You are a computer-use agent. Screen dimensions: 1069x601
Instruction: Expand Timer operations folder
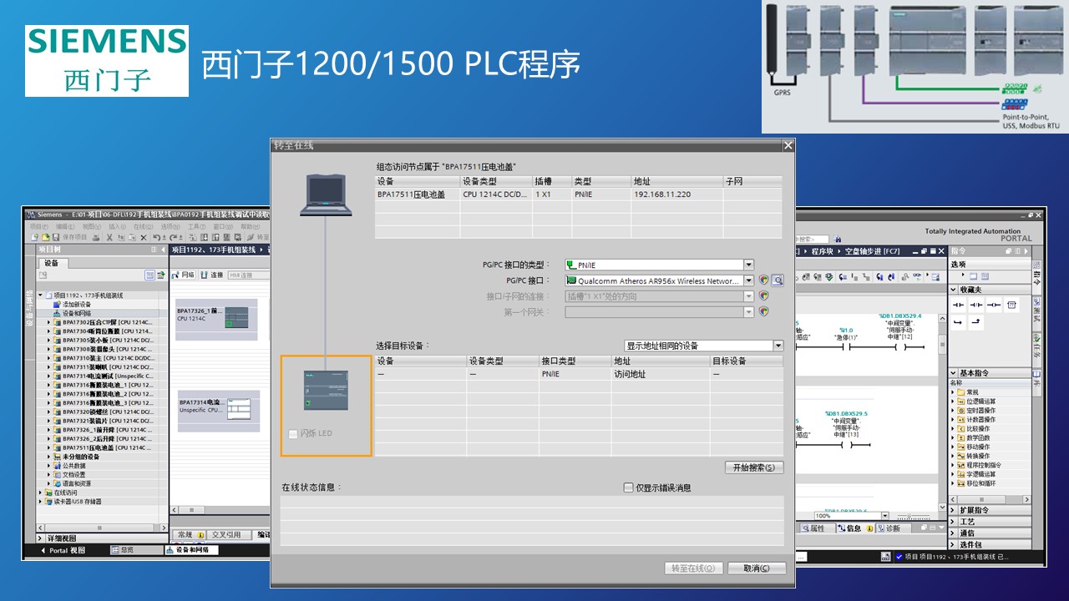952,410
